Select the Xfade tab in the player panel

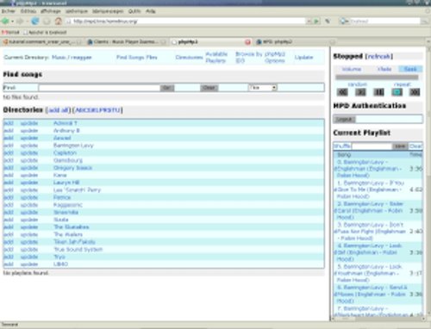[384, 69]
